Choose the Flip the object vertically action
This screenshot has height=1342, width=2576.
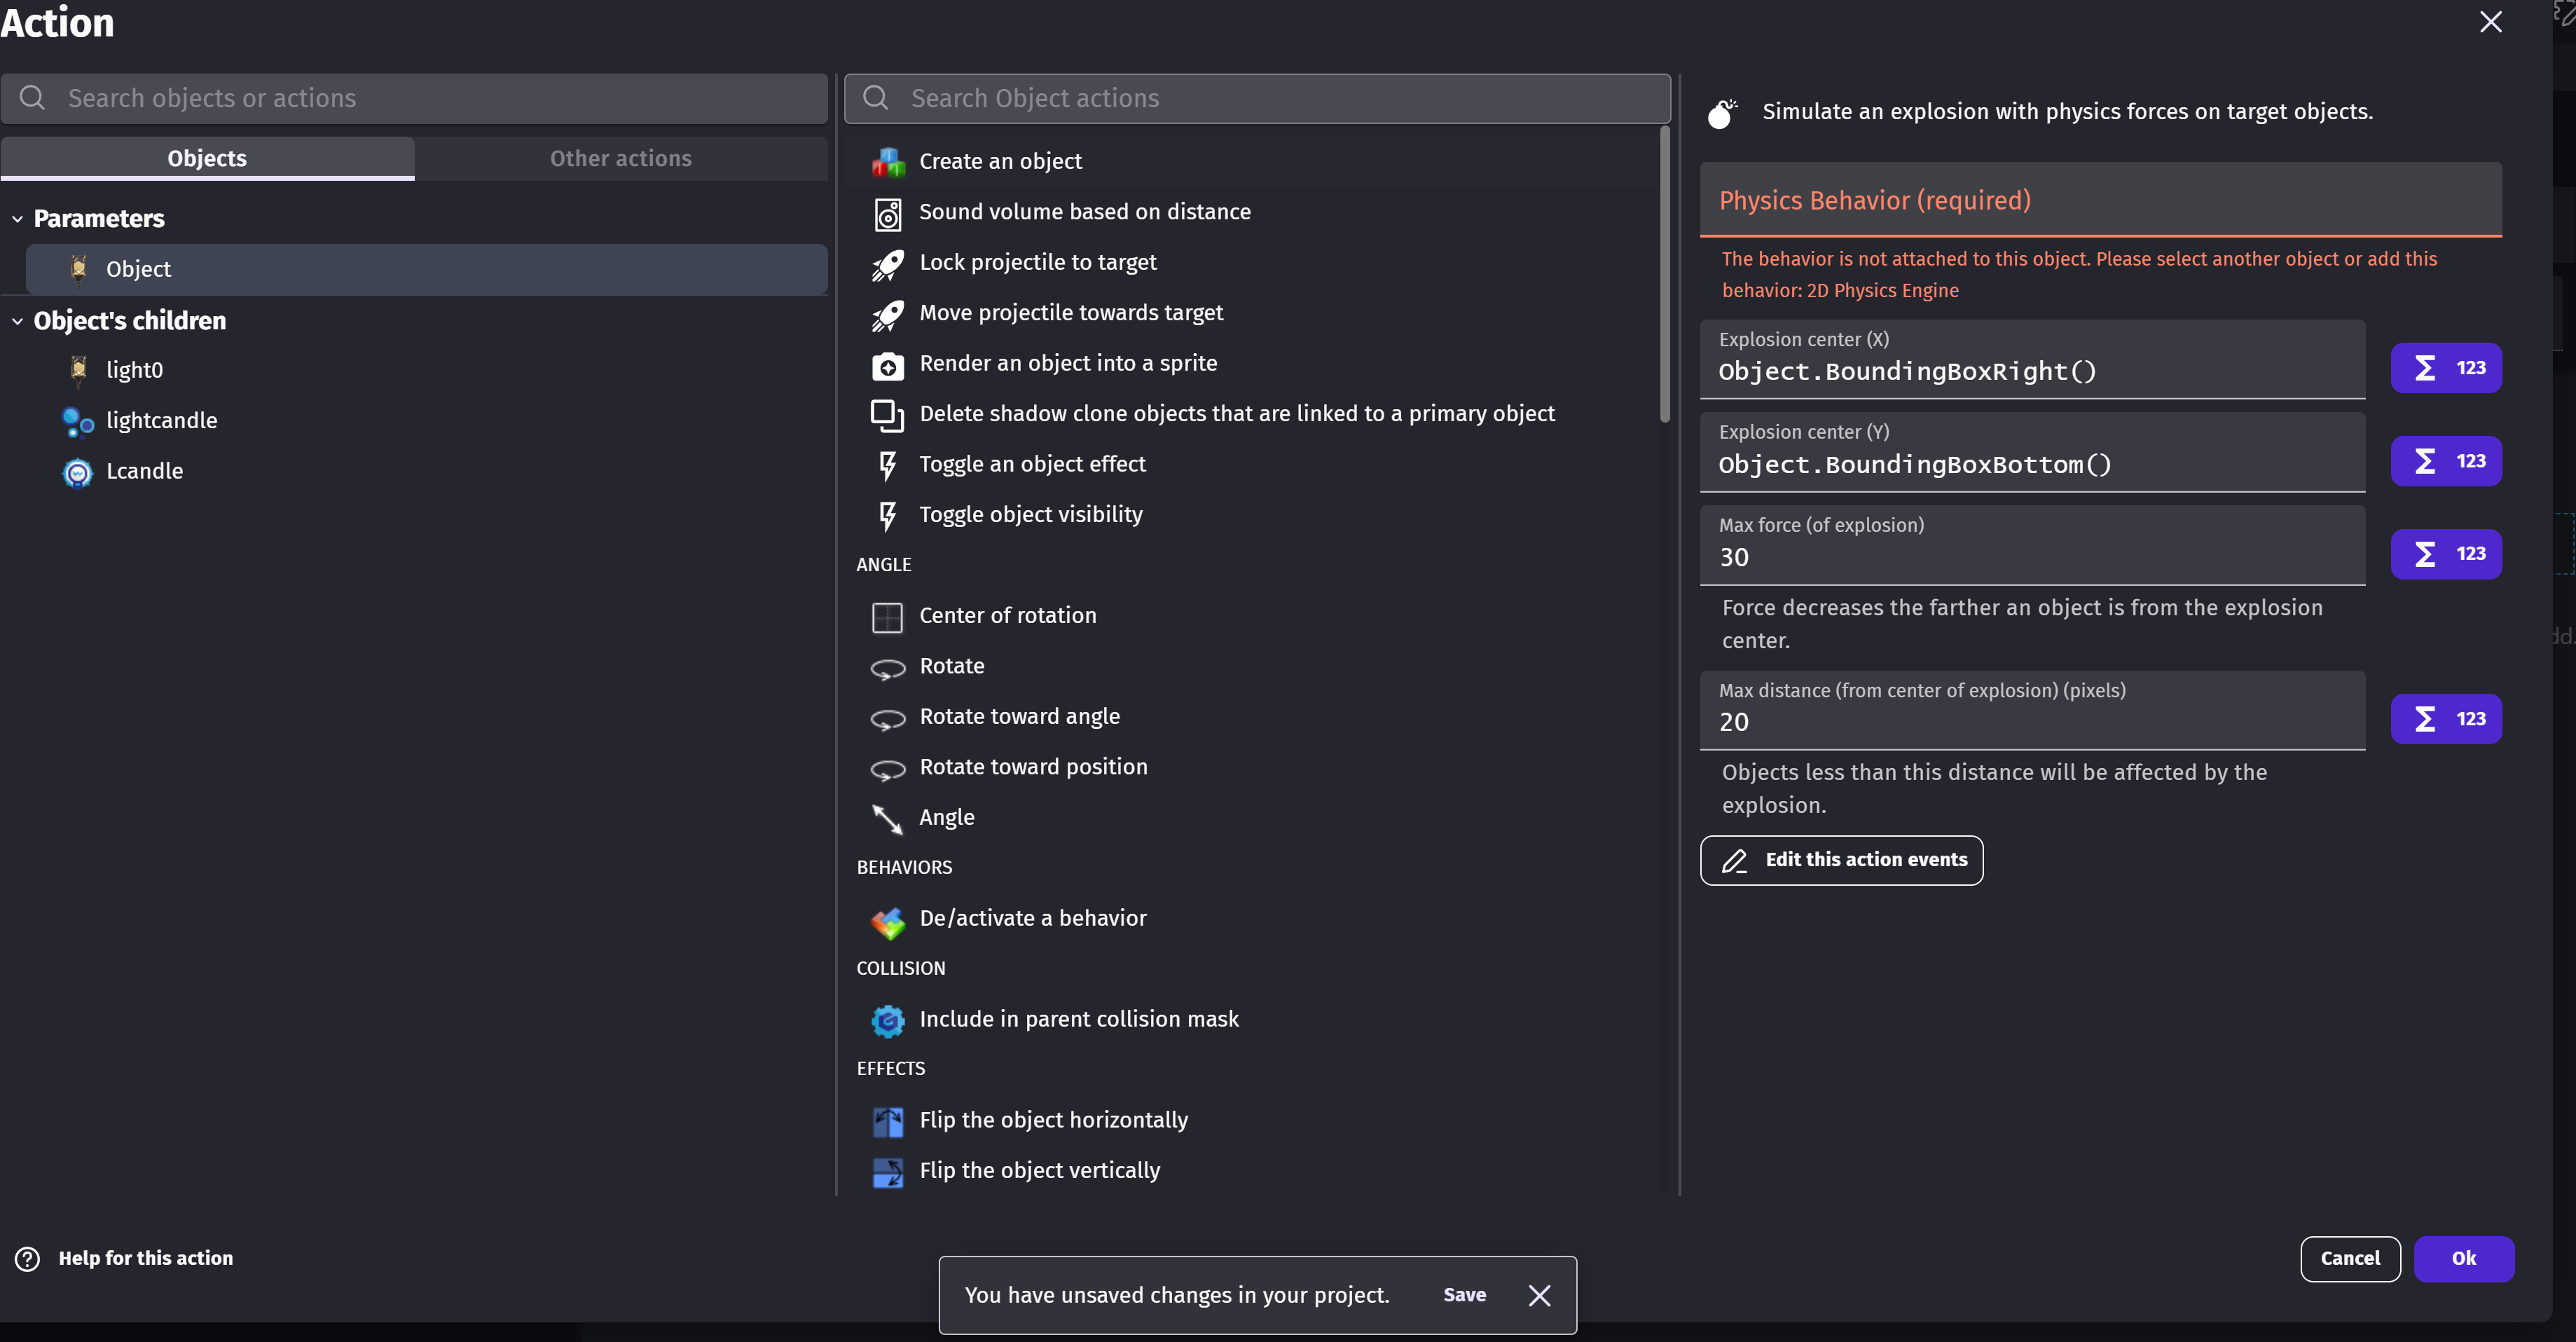(x=1252, y=1172)
